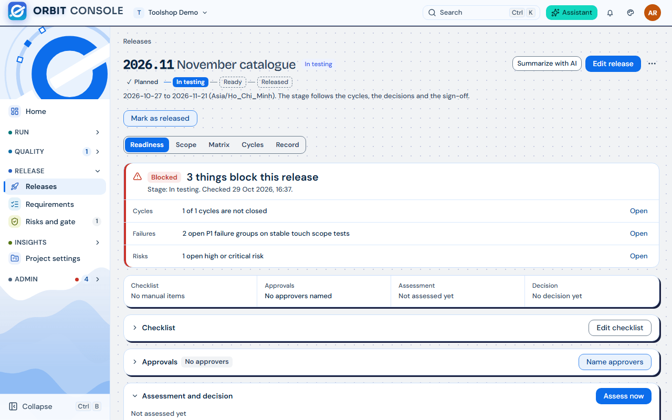Expand the Approvals panel chevron
672x420 pixels.
[135, 362]
